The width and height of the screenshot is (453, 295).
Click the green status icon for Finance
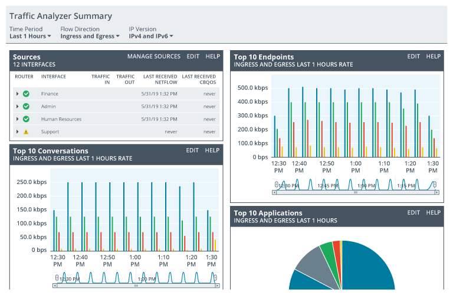pos(26,94)
